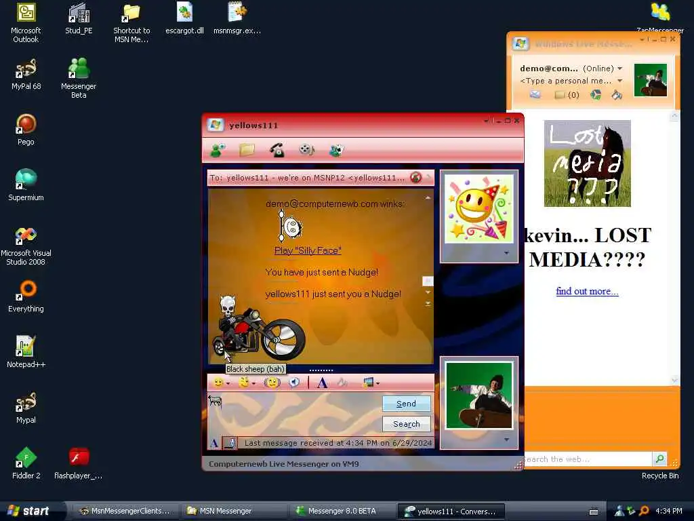This screenshot has width=694, height=521.
Task: Show menu arrow in Messenger title bar
Action: (x=642, y=39)
